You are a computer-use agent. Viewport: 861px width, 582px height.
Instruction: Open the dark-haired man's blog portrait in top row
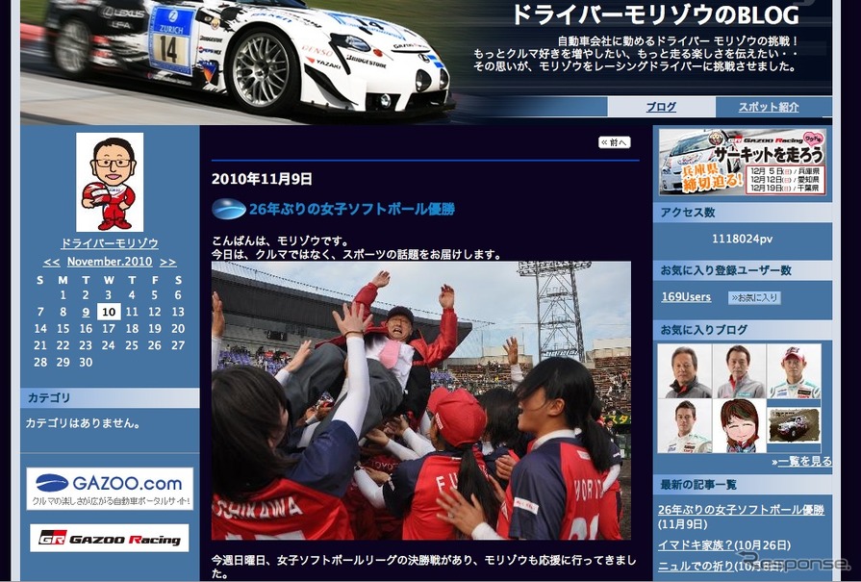(739, 371)
